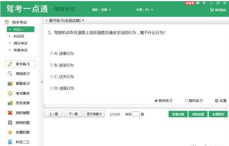Click the 驾考一点通 app title logo

(27, 9)
